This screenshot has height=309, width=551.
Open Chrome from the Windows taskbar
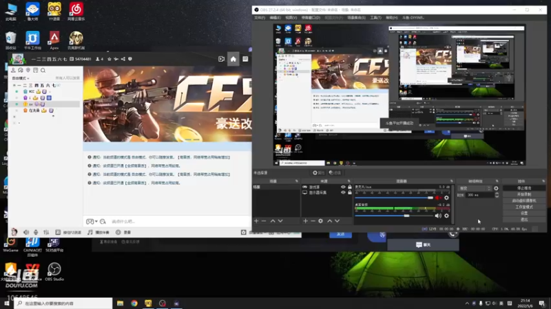click(x=134, y=304)
